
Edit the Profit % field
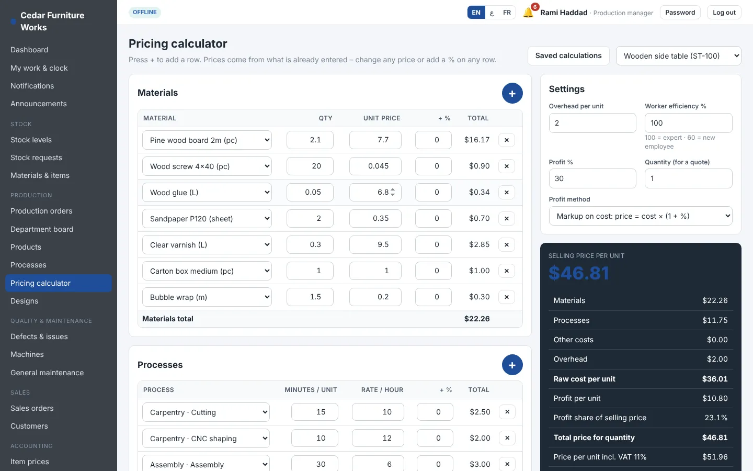[592, 178]
